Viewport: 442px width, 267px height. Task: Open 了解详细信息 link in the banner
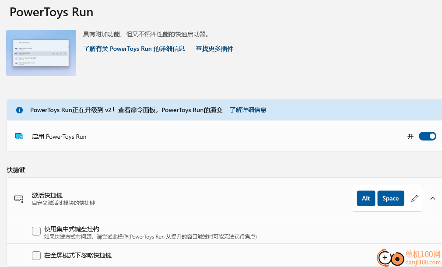click(248, 110)
